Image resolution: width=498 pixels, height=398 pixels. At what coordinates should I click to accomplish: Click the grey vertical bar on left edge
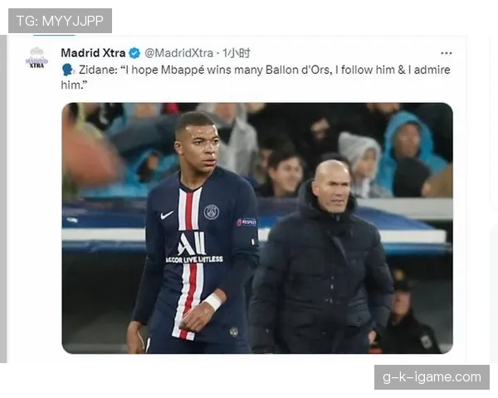tap(3, 199)
